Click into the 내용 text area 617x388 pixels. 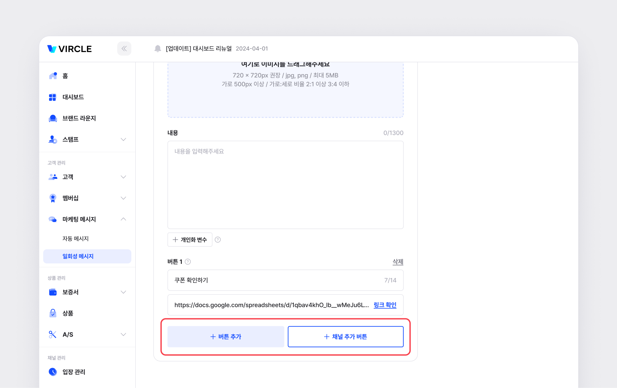click(x=285, y=185)
